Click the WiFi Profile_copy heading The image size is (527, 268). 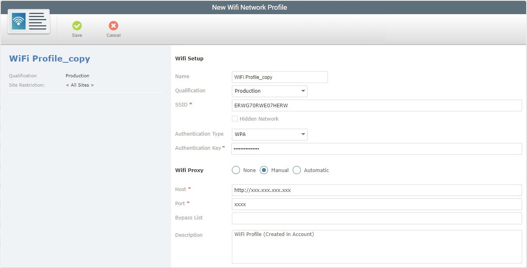click(49, 58)
